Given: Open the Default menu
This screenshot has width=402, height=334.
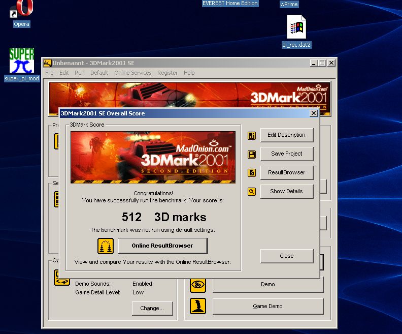Looking at the screenshot, I should point(99,73).
